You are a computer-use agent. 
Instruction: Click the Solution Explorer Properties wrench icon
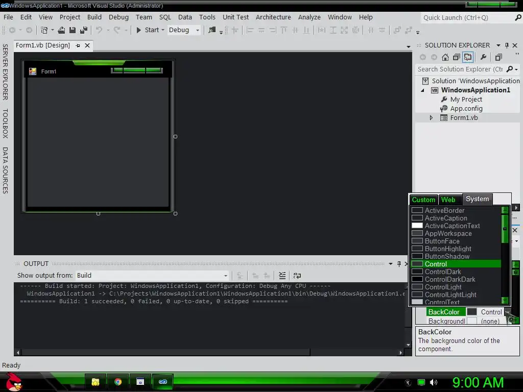[x=483, y=57]
